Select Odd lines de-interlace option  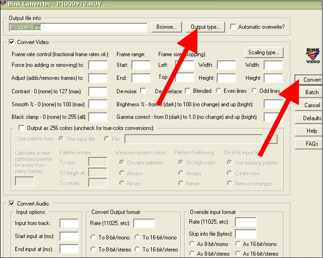click(254, 91)
